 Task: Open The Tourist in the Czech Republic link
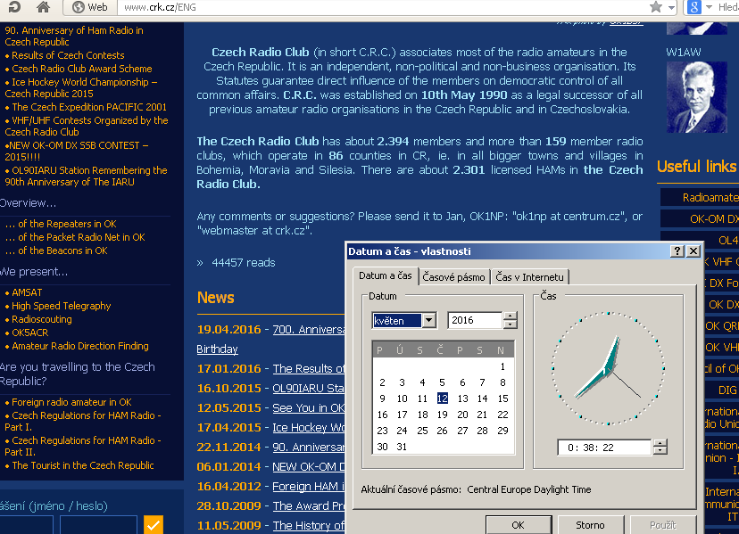click(x=83, y=465)
